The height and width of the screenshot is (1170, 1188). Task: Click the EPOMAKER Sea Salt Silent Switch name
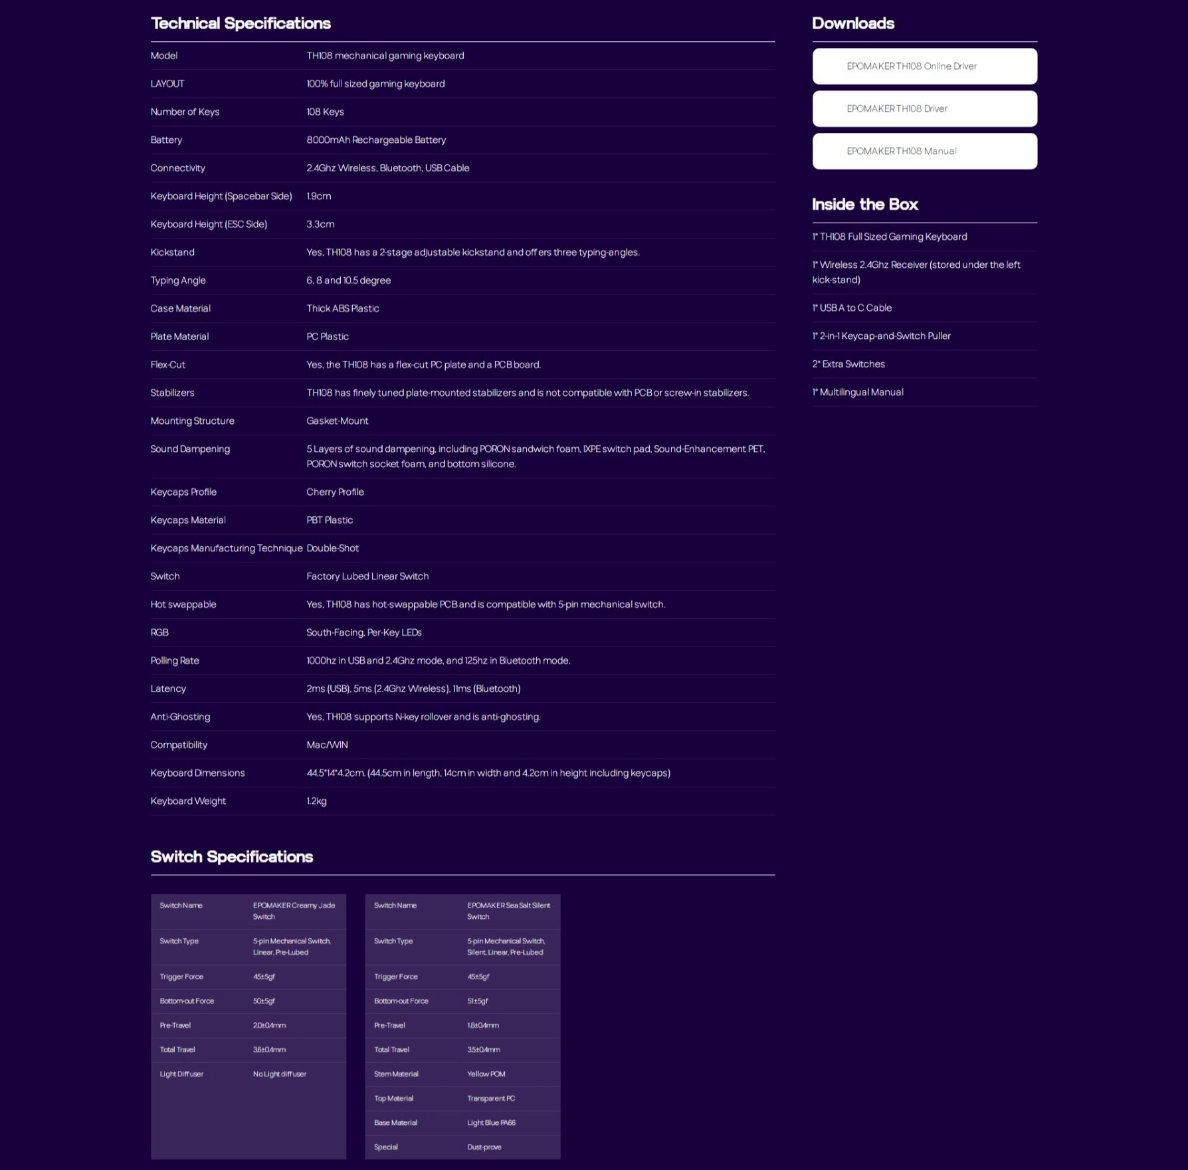click(508, 911)
